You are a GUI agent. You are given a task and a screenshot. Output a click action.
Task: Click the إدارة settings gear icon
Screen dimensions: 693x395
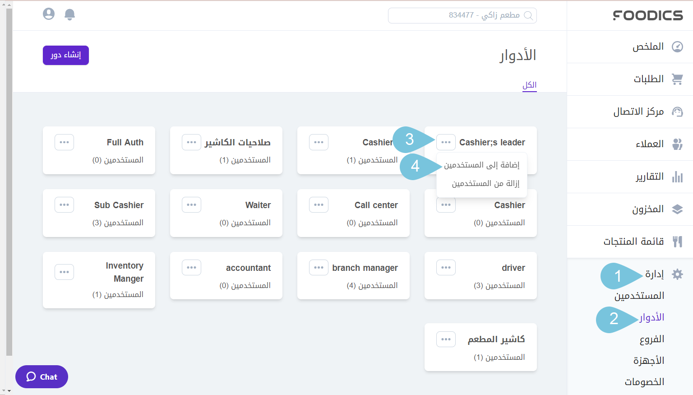tap(678, 274)
